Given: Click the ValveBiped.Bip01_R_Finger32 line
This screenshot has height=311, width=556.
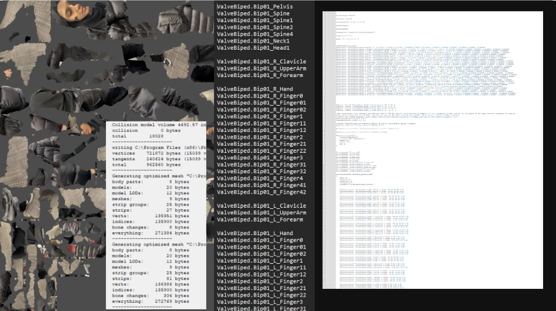Looking at the screenshot, I should click(262, 172).
